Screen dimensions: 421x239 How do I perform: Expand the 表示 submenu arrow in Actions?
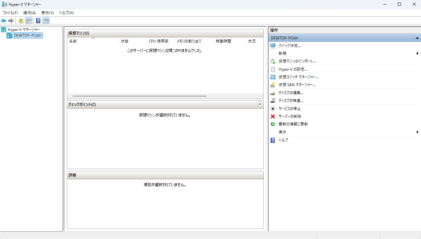(417, 132)
